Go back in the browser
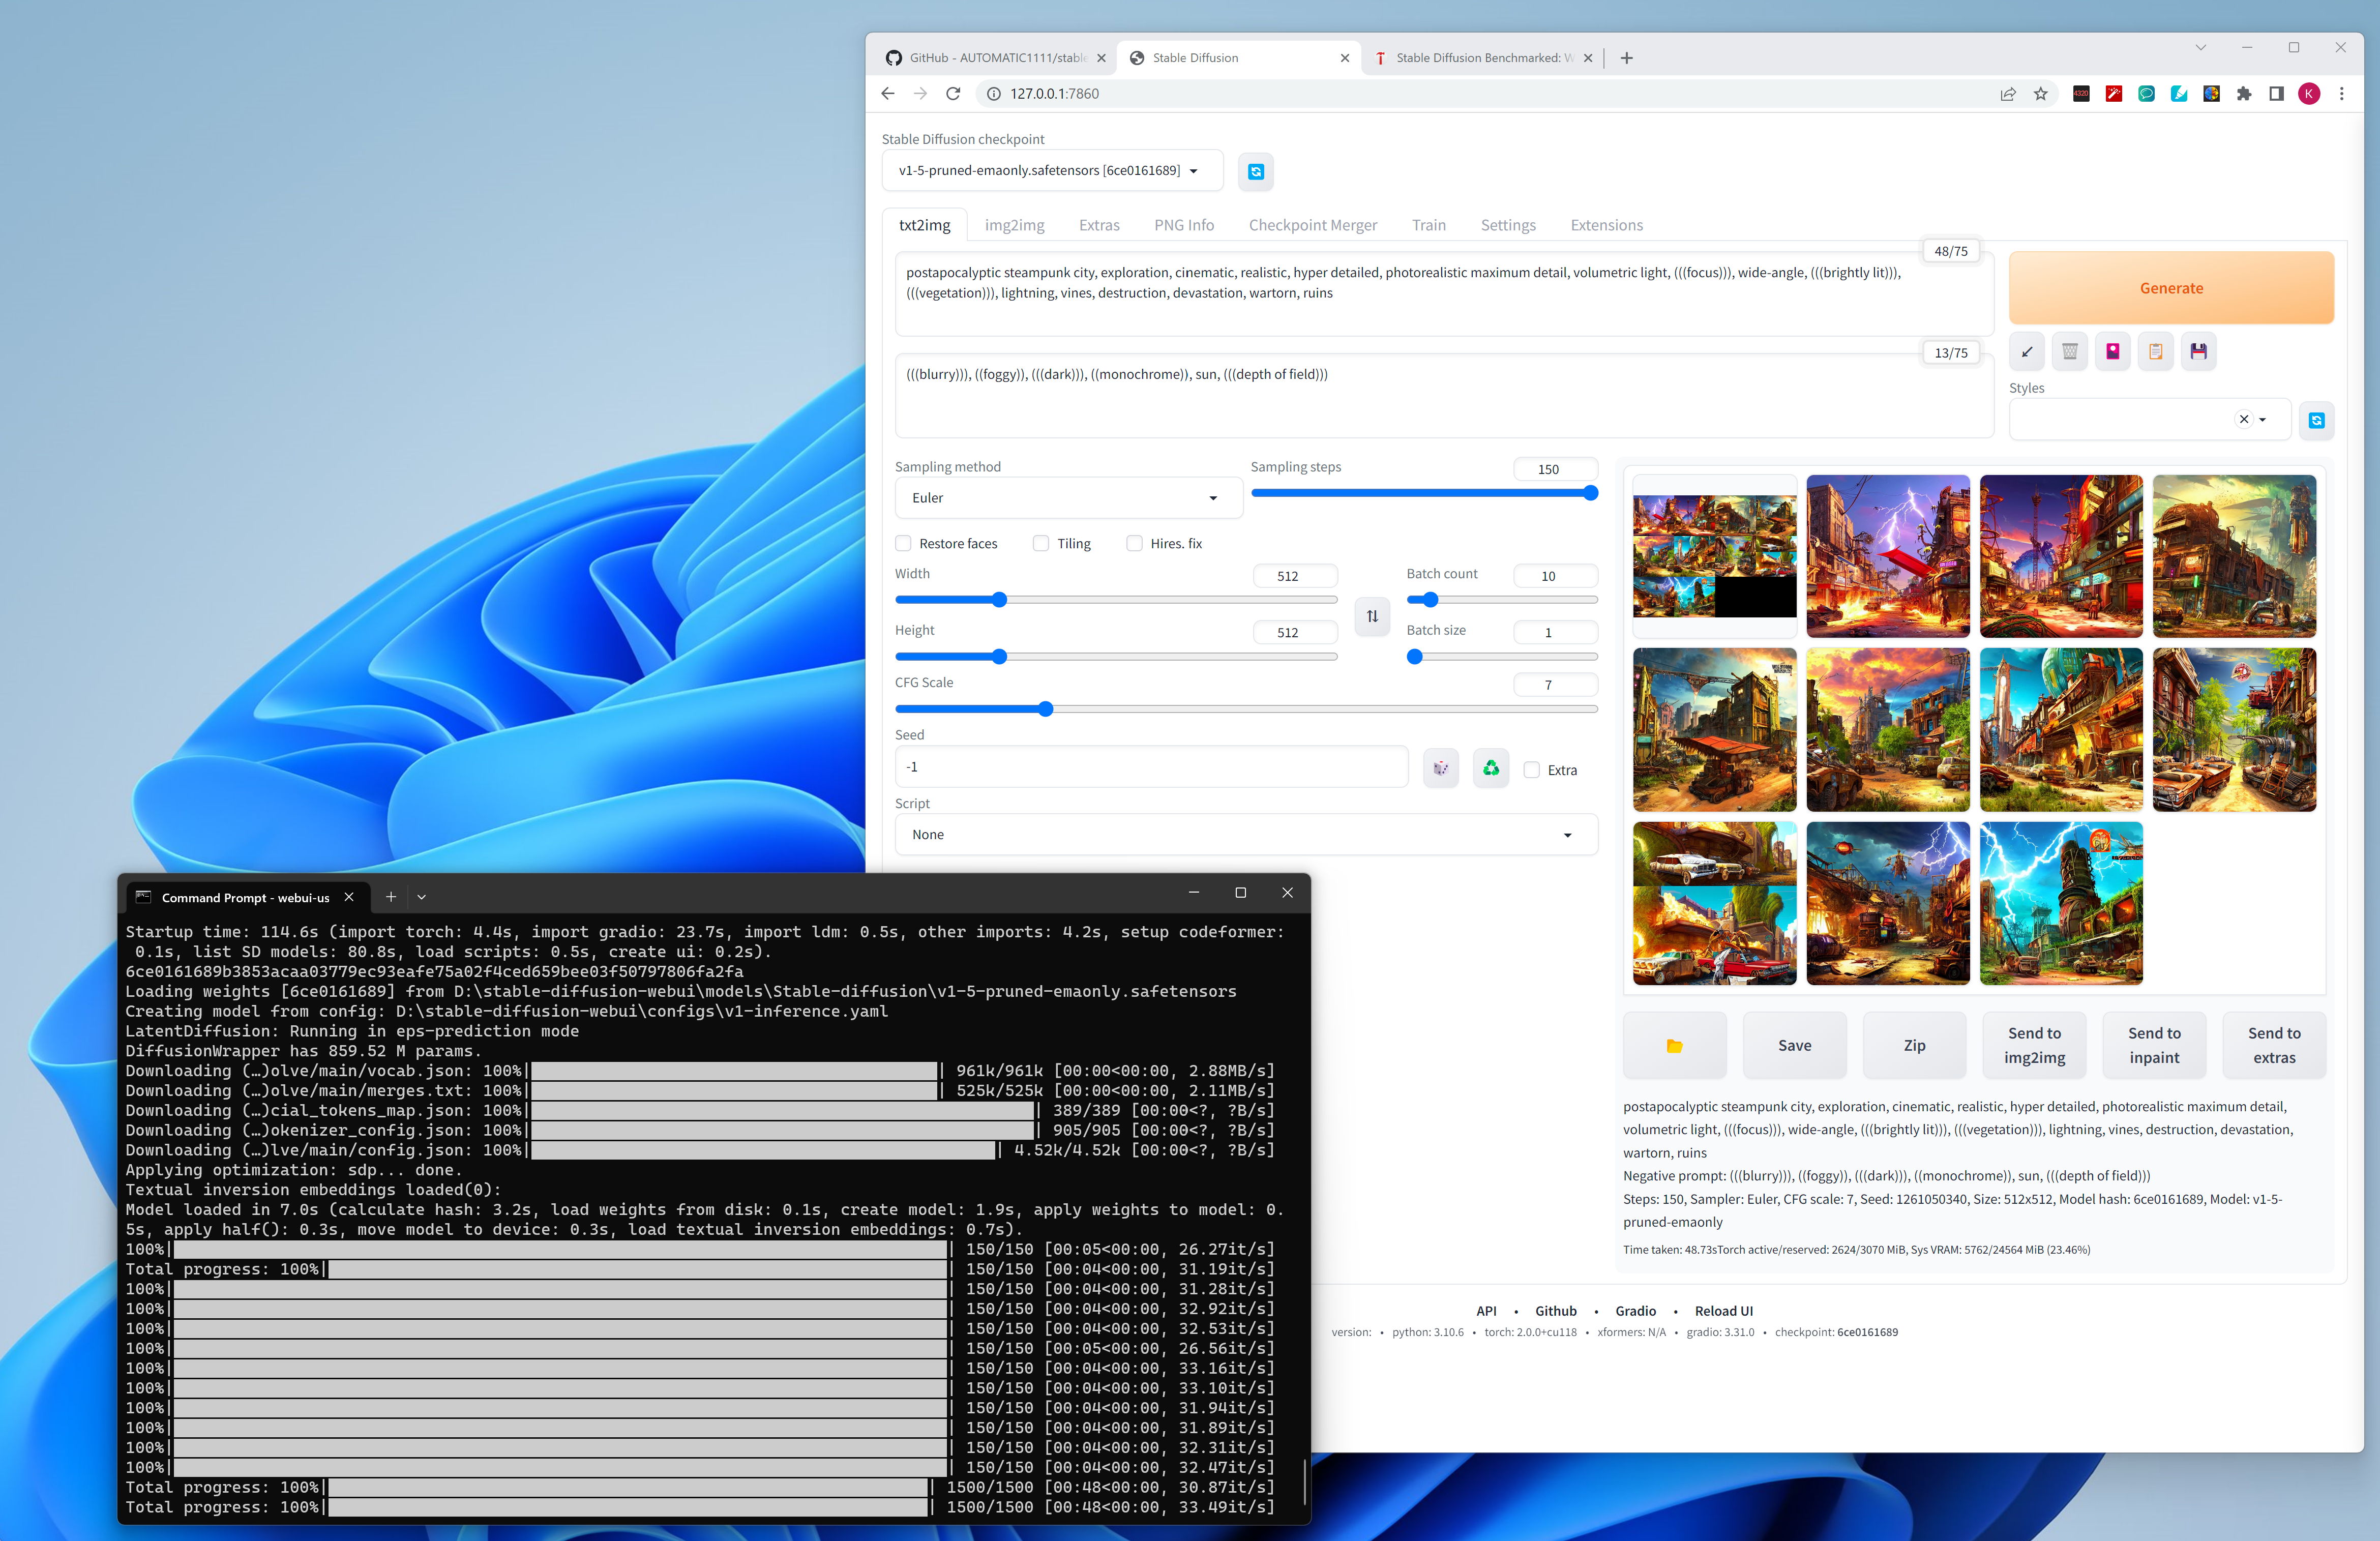The width and height of the screenshot is (2380, 1541). [x=887, y=93]
